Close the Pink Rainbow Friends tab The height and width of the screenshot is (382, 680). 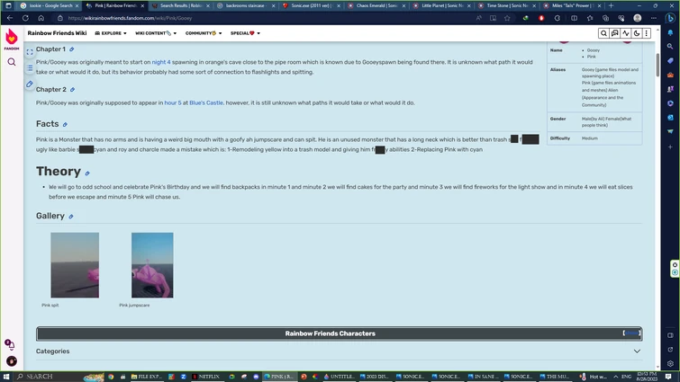tap(142, 5)
